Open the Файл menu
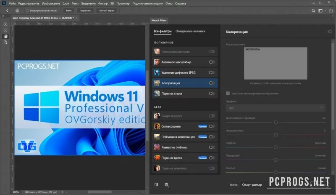This screenshot has width=336, height=195. (12, 3)
